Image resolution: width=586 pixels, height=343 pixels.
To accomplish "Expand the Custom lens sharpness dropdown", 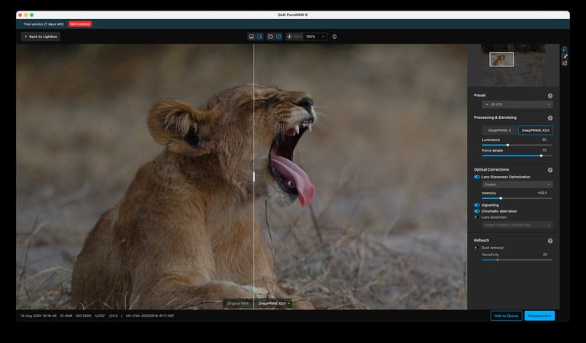I will [517, 184].
